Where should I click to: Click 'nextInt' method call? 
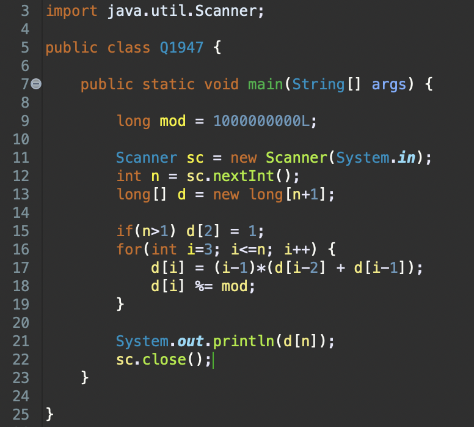pyautogui.click(x=243, y=176)
